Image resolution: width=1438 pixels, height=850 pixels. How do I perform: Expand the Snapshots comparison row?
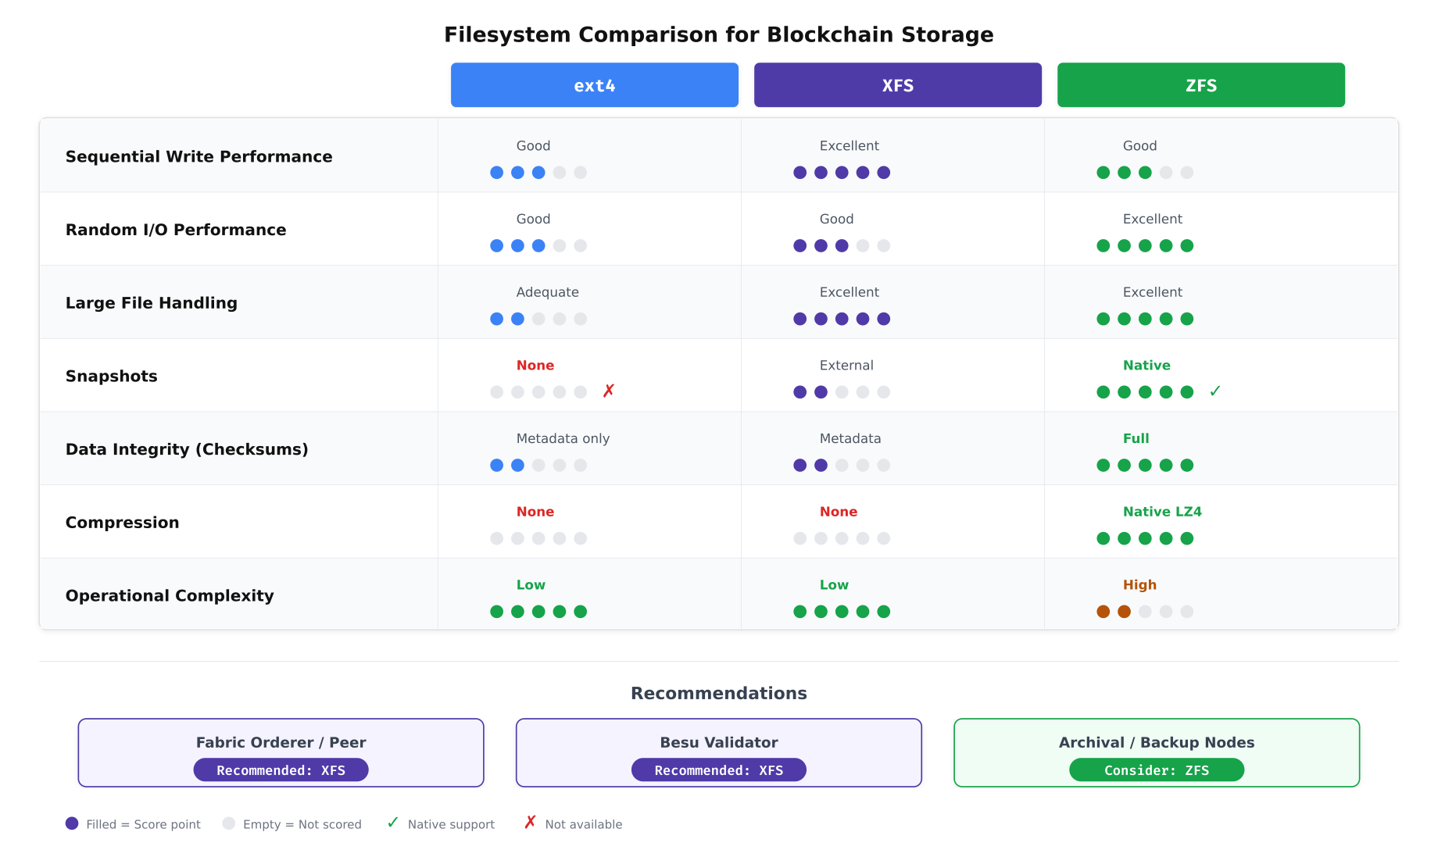111,376
